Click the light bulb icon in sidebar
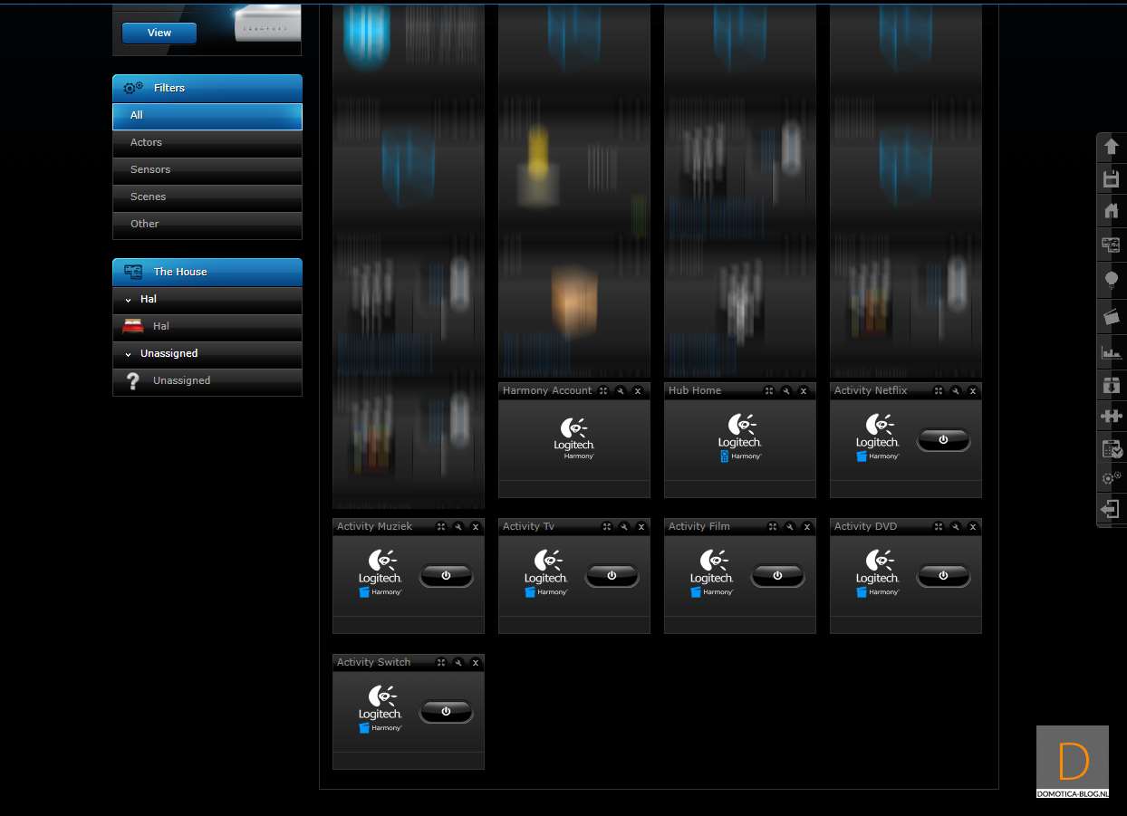Screen dimensions: 1127x816 (1111, 280)
